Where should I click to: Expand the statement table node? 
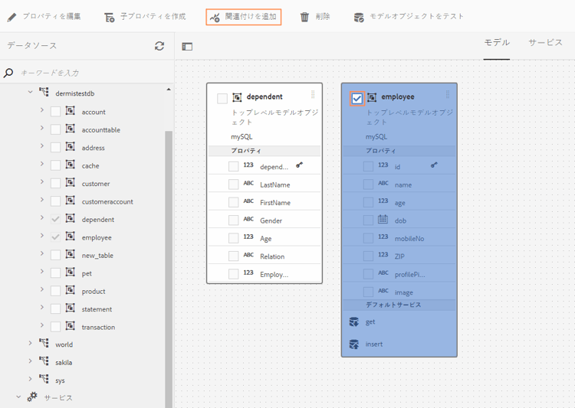point(42,307)
